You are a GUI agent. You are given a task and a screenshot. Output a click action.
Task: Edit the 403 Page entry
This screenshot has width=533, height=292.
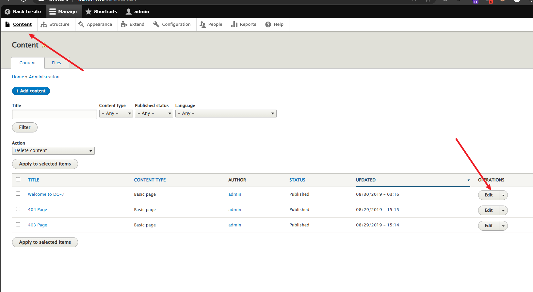click(489, 226)
